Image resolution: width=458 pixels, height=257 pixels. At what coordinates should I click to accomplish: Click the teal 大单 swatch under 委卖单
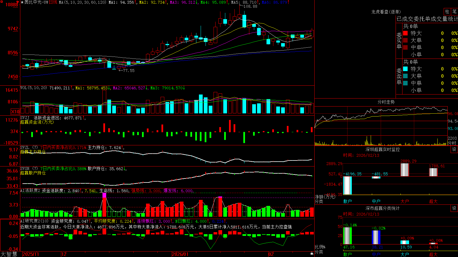click(x=405, y=76)
